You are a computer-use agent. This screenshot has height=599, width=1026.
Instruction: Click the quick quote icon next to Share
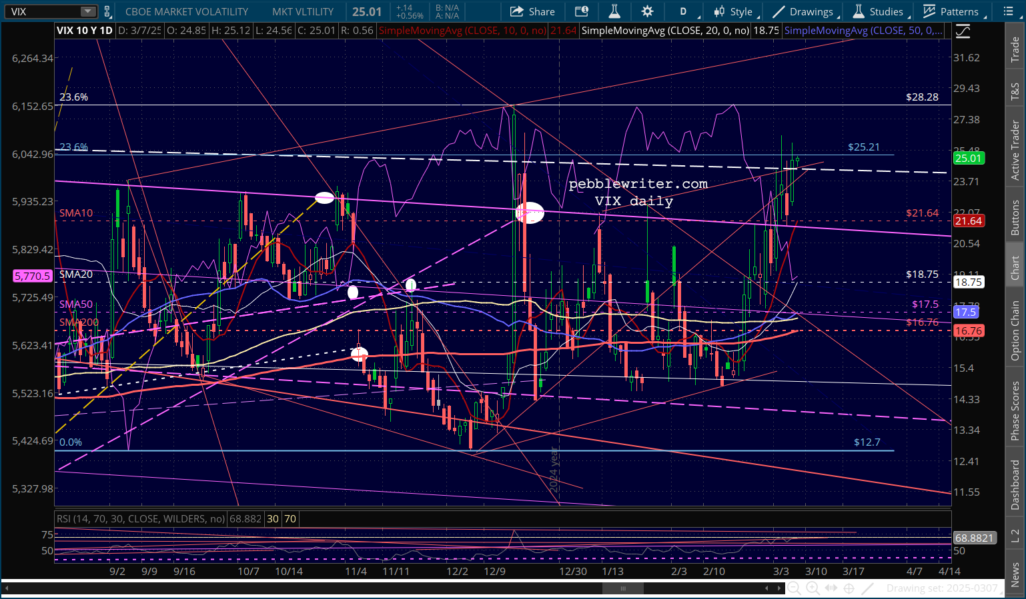[582, 11]
